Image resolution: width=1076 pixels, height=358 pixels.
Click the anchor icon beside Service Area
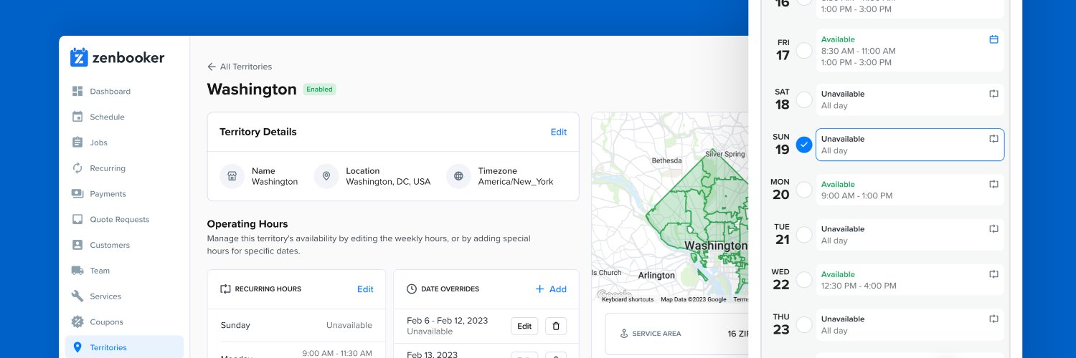[624, 334]
